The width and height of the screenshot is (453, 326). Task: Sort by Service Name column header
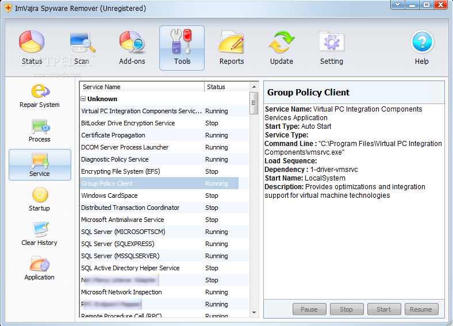pos(142,87)
